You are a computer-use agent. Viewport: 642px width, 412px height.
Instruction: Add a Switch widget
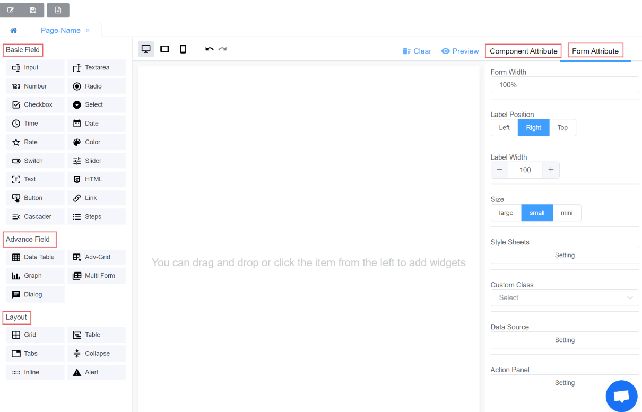35,161
